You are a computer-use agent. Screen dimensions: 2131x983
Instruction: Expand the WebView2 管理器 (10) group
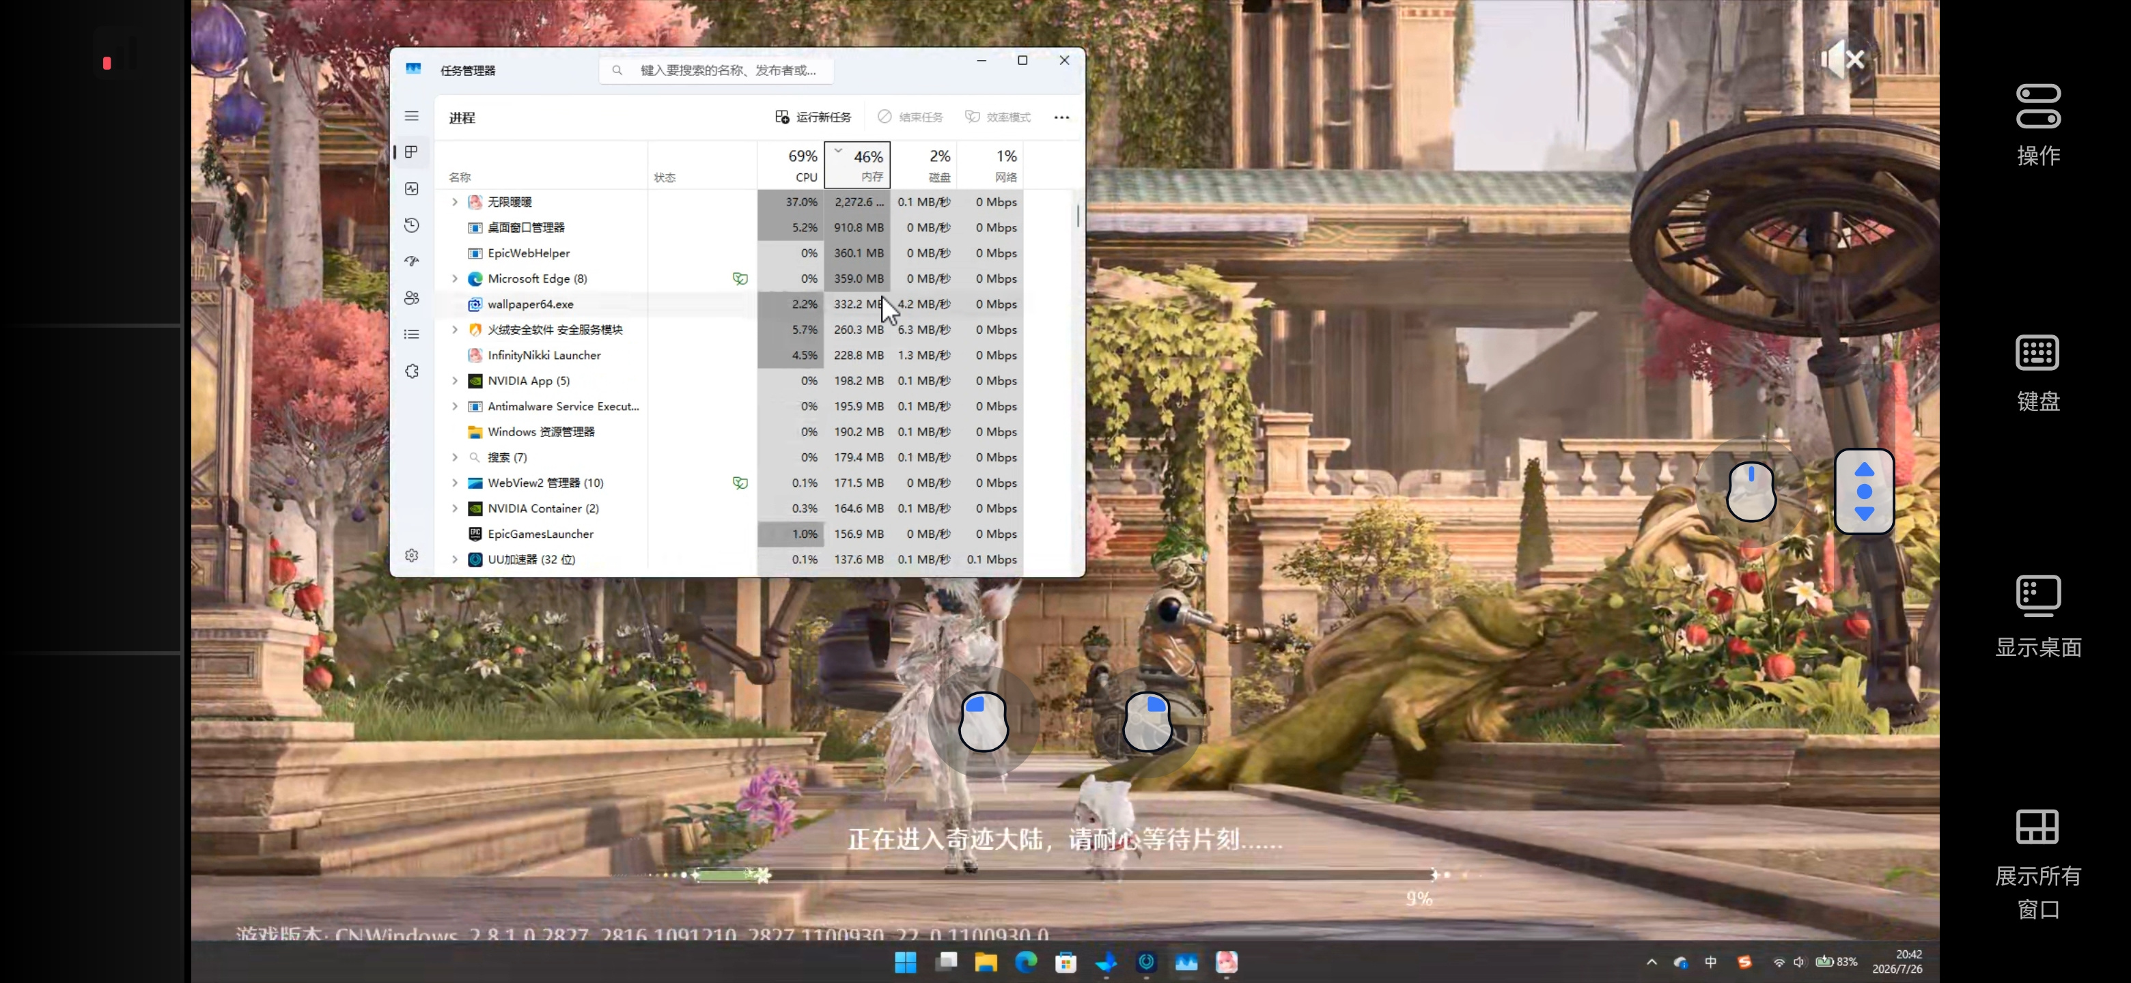coord(454,483)
